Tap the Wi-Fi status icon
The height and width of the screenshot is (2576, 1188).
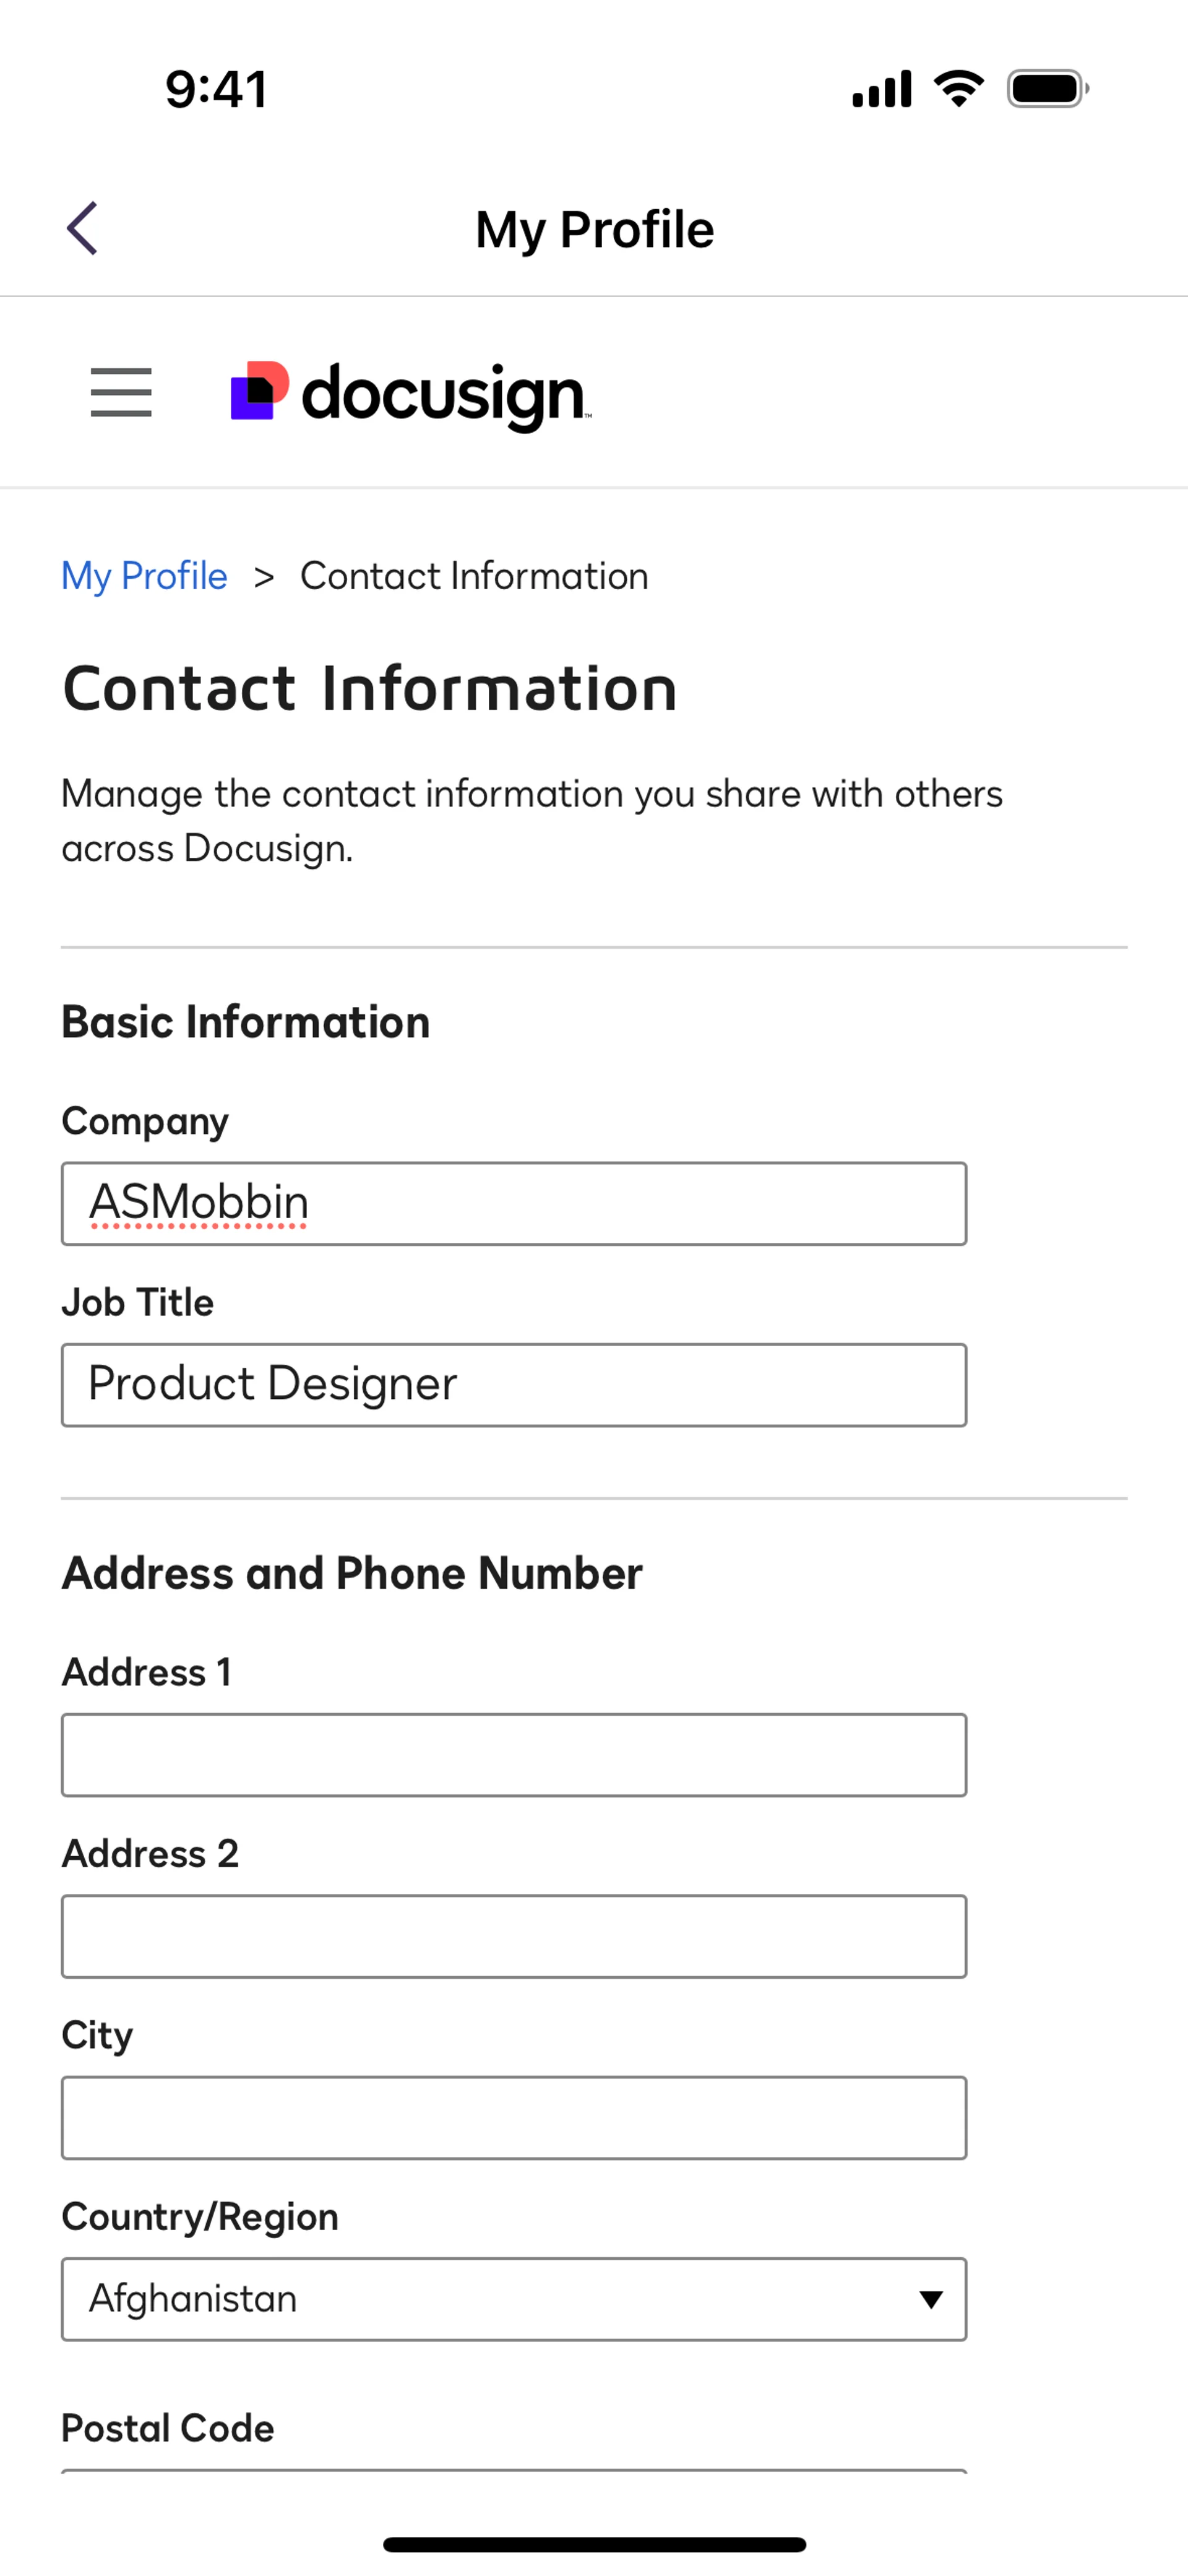coord(958,89)
